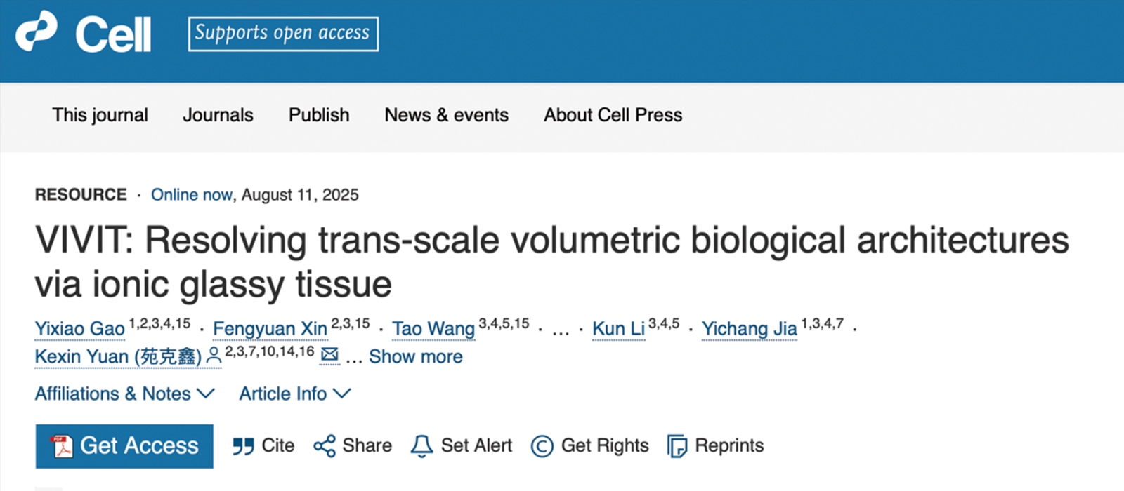Click the Cite quotation mark icon
The height and width of the screenshot is (491, 1124).
(x=243, y=446)
